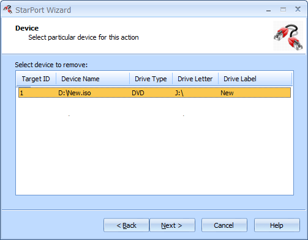Sort by Device Name column header
The height and width of the screenshot is (240, 308).
click(92, 79)
